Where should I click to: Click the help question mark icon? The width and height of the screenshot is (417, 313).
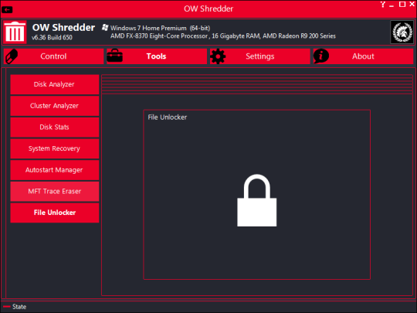[383, 5]
